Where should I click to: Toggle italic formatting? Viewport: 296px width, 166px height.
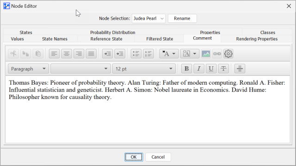199,69
